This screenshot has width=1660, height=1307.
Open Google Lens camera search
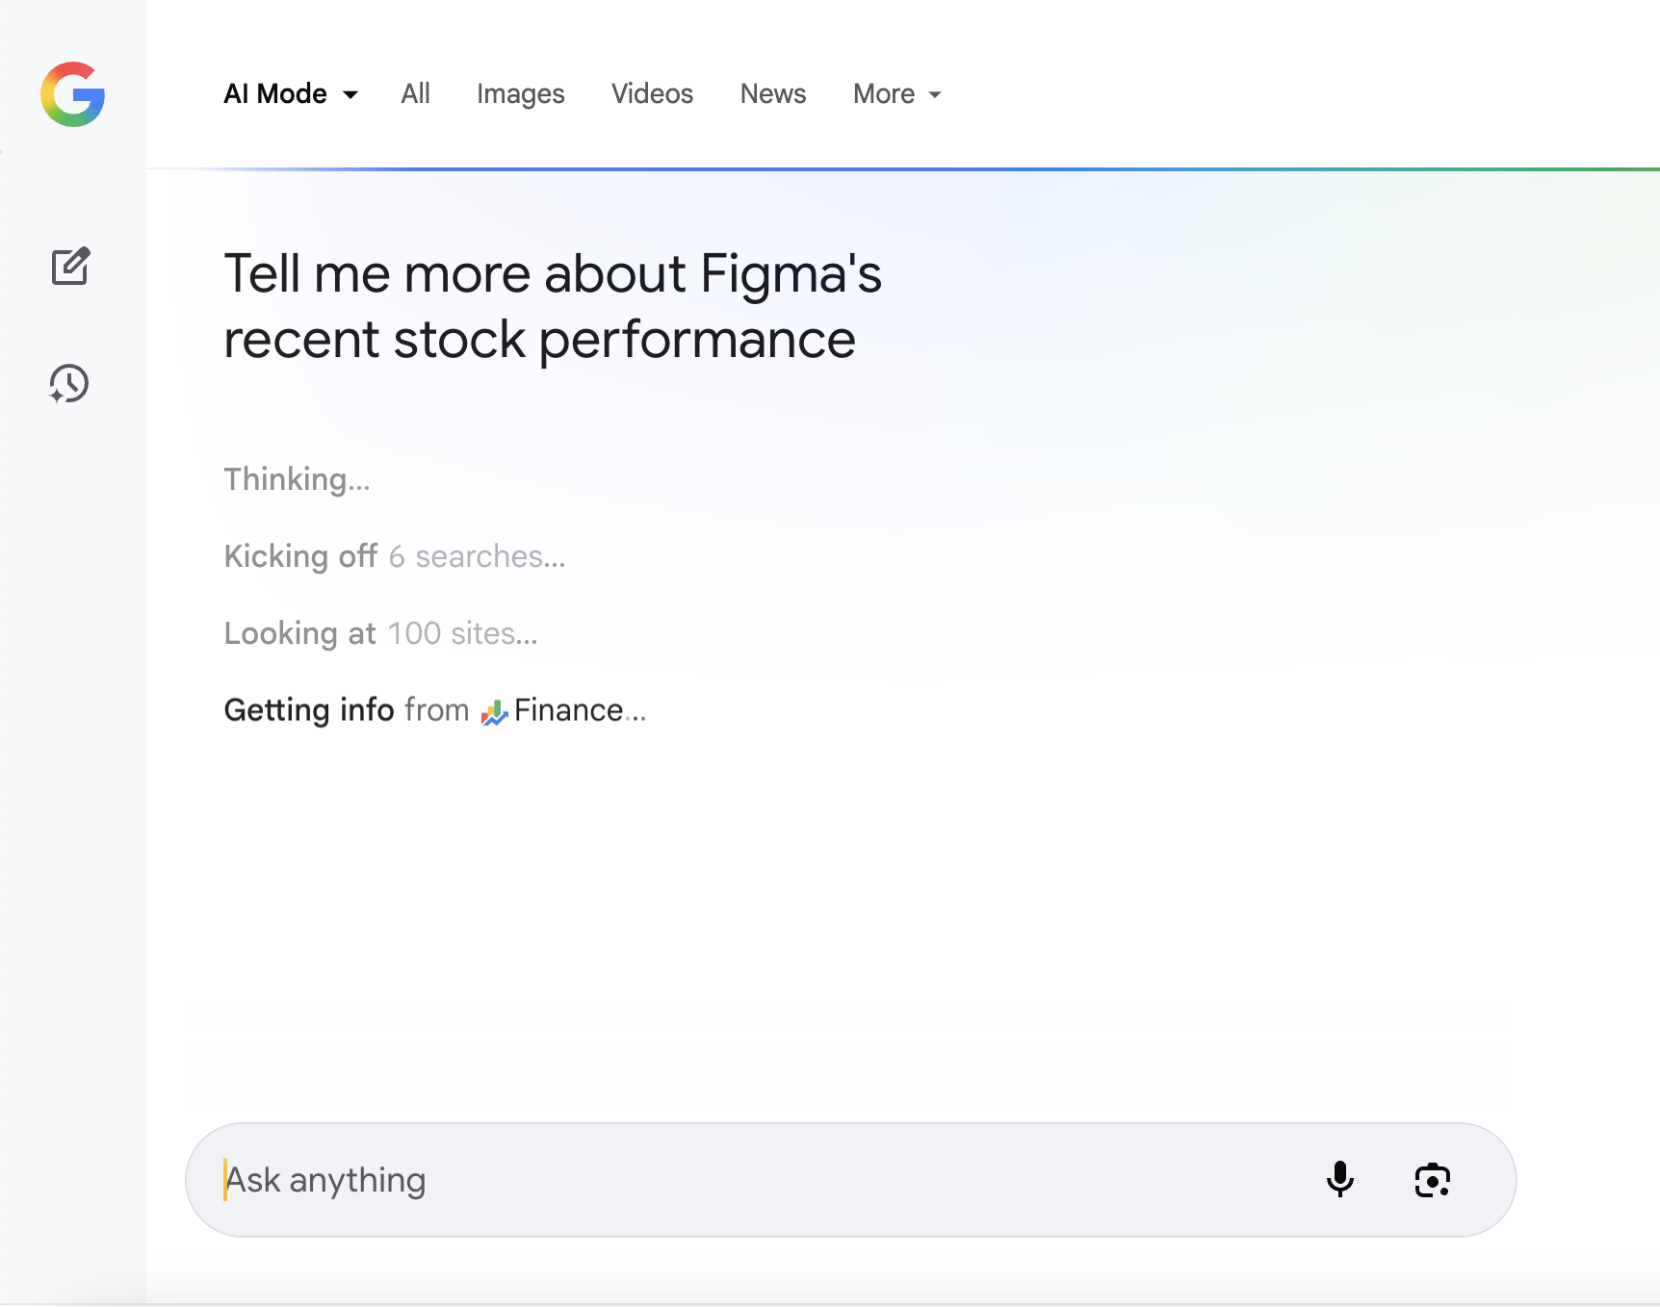tap(1432, 1180)
